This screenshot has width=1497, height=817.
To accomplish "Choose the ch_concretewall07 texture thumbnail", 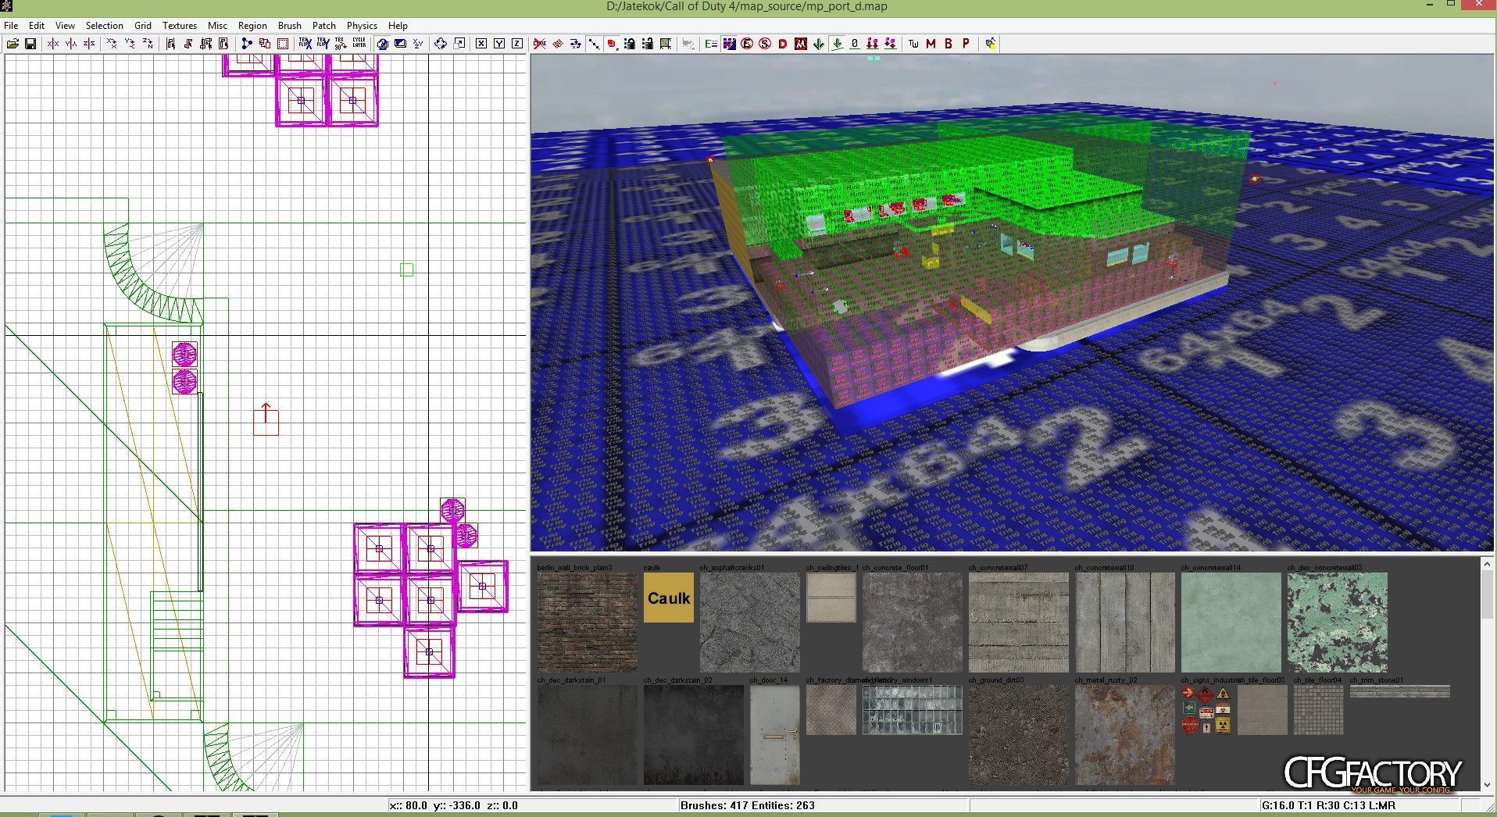I will pyautogui.click(x=1019, y=623).
